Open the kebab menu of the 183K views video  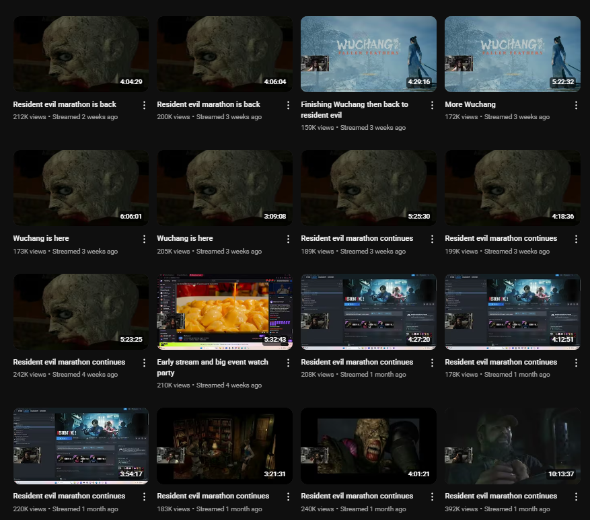click(288, 496)
